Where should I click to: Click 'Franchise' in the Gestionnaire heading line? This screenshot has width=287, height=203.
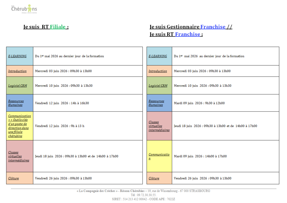(213, 27)
